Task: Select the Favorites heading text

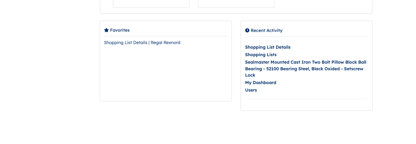Action: [120, 30]
